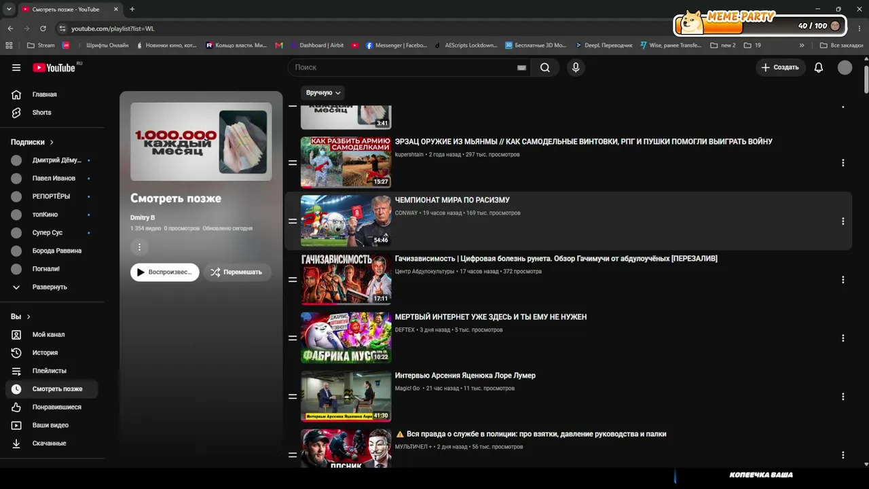The height and width of the screenshot is (489, 869).
Task: Open Ваши видео in the sidebar
Action: 52,425
